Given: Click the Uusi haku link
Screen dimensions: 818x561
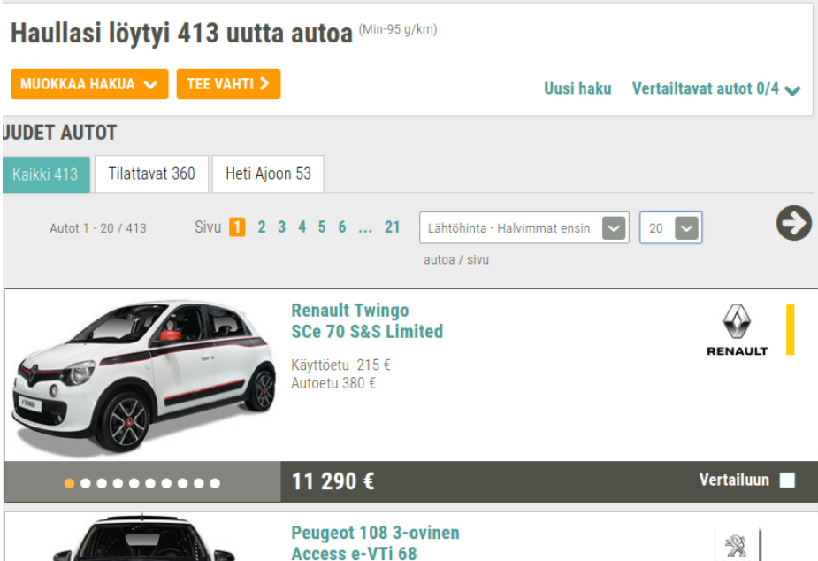Looking at the screenshot, I should click(577, 89).
